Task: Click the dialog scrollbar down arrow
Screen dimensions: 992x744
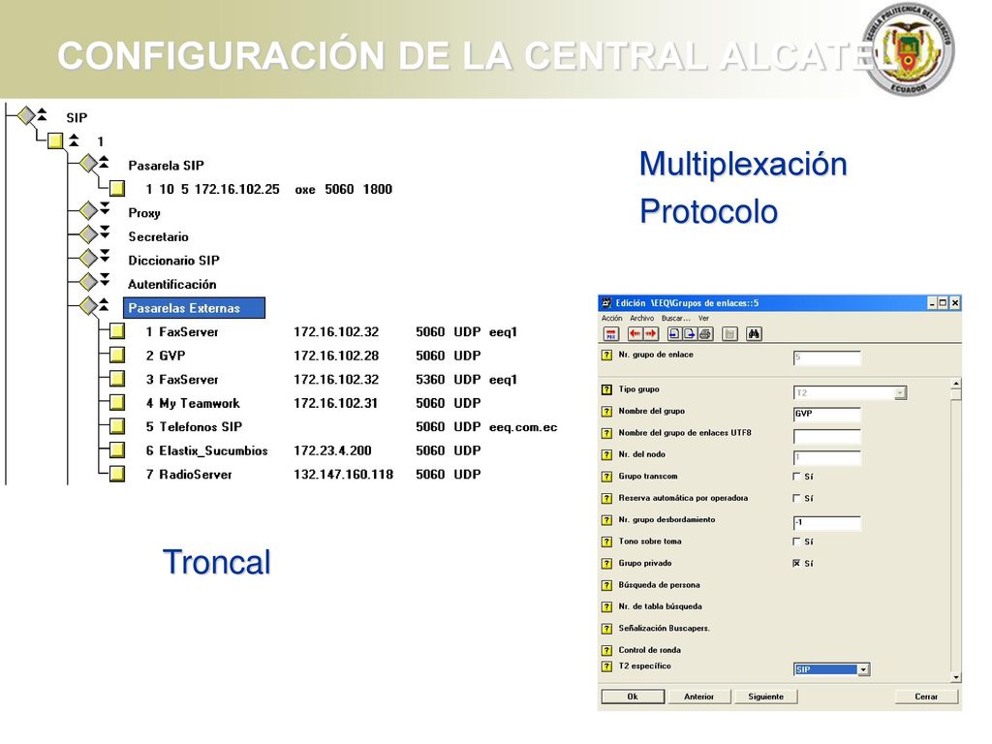Action: (956, 677)
